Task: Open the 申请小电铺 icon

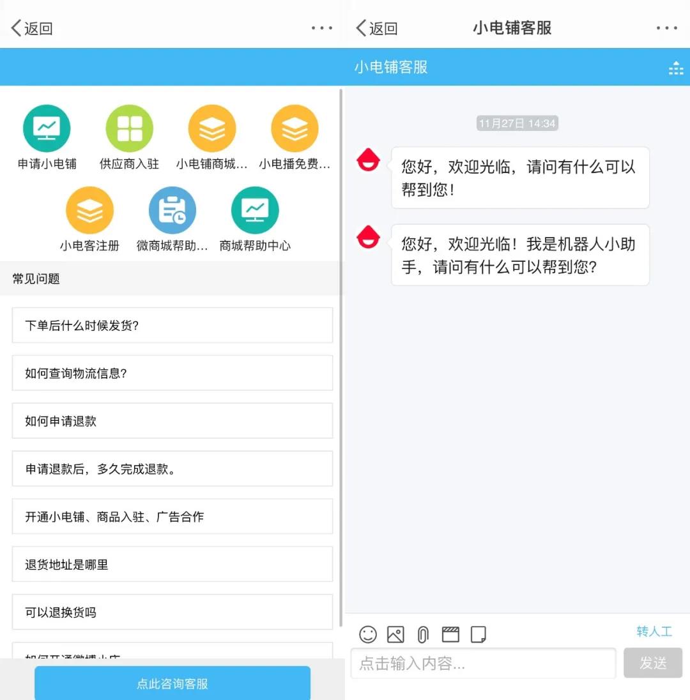Action: [47, 128]
